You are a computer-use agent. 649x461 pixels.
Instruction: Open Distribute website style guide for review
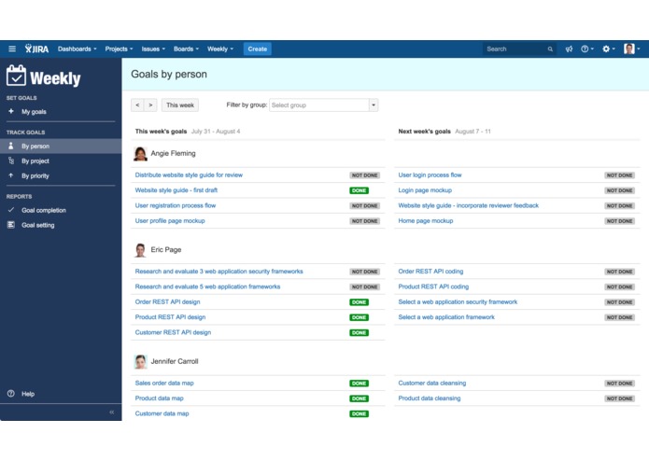click(189, 175)
